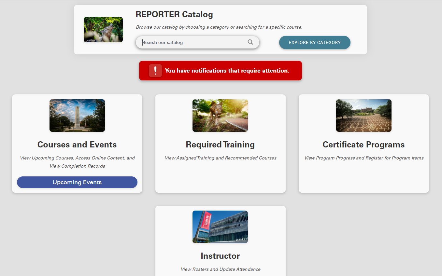This screenshot has width=442, height=276.
Task: Click the magnifying glass search icon
Action: click(250, 42)
